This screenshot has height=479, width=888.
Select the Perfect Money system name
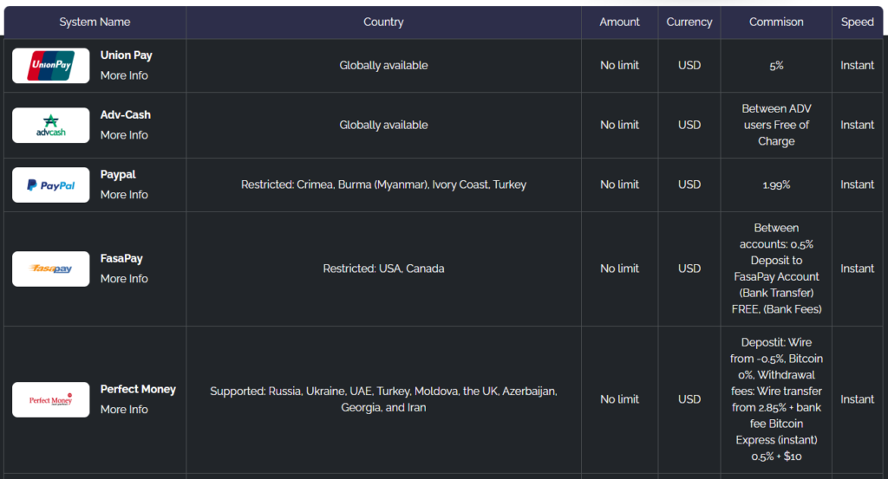click(x=138, y=389)
